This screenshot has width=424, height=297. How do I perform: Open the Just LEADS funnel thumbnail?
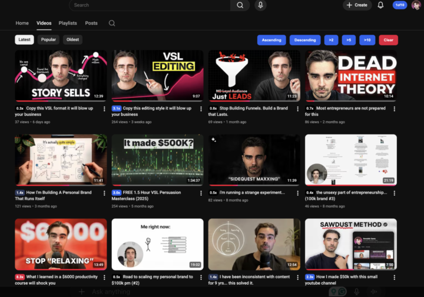point(254,76)
